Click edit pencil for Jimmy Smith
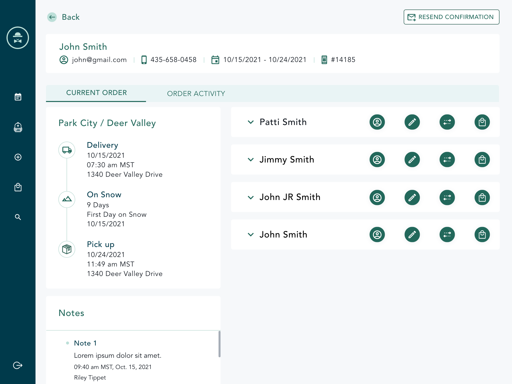512x384 pixels. [x=412, y=159]
